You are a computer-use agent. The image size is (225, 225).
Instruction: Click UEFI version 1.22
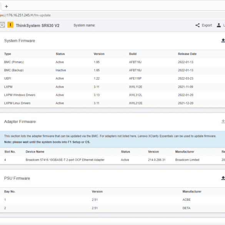pyautogui.click(x=97, y=78)
